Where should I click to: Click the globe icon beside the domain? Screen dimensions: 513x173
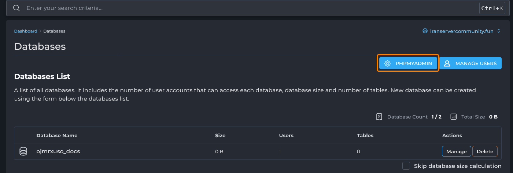point(425,31)
